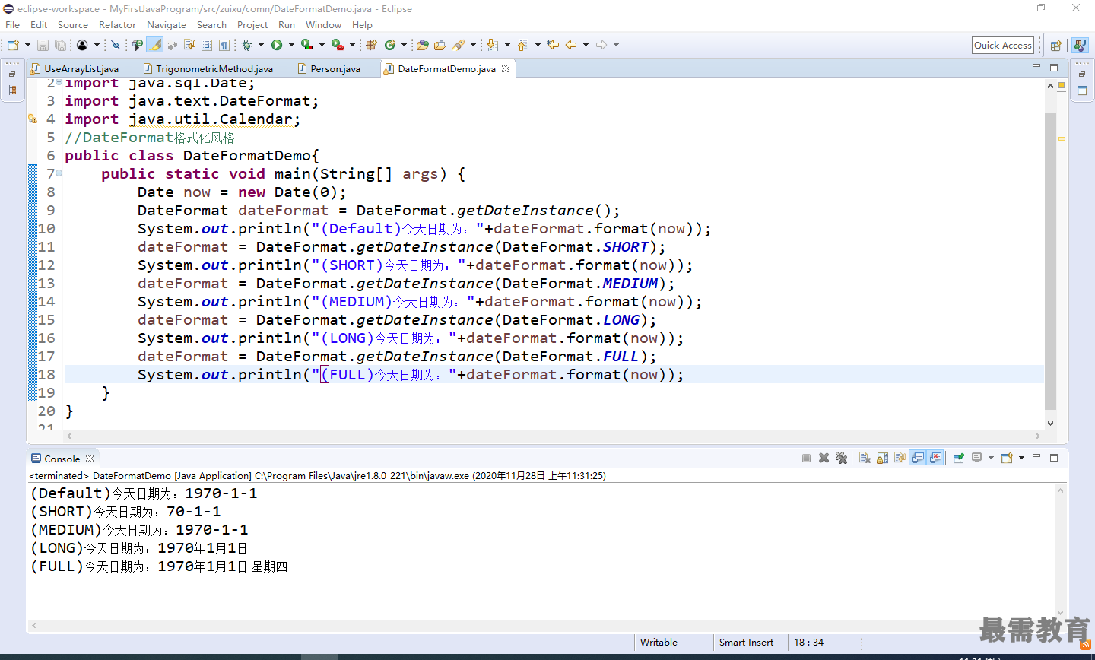Viewport: 1095px width, 660px height.
Task: Open the Run dropdown arrow
Action: [x=291, y=45]
